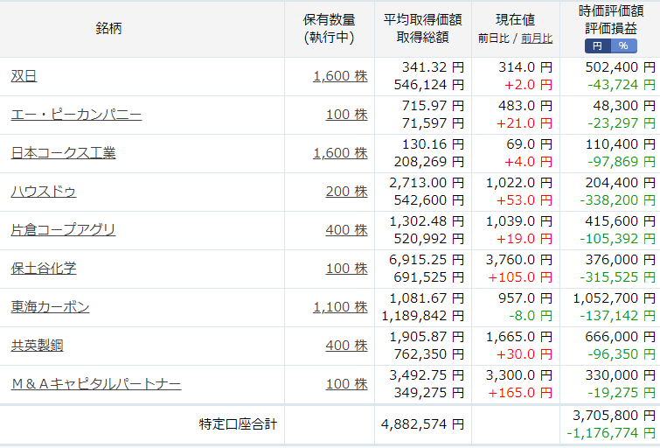Screen dimensions: 660x448
Task: Click 400 株 holdings for 共英製鋼
Action: click(347, 346)
